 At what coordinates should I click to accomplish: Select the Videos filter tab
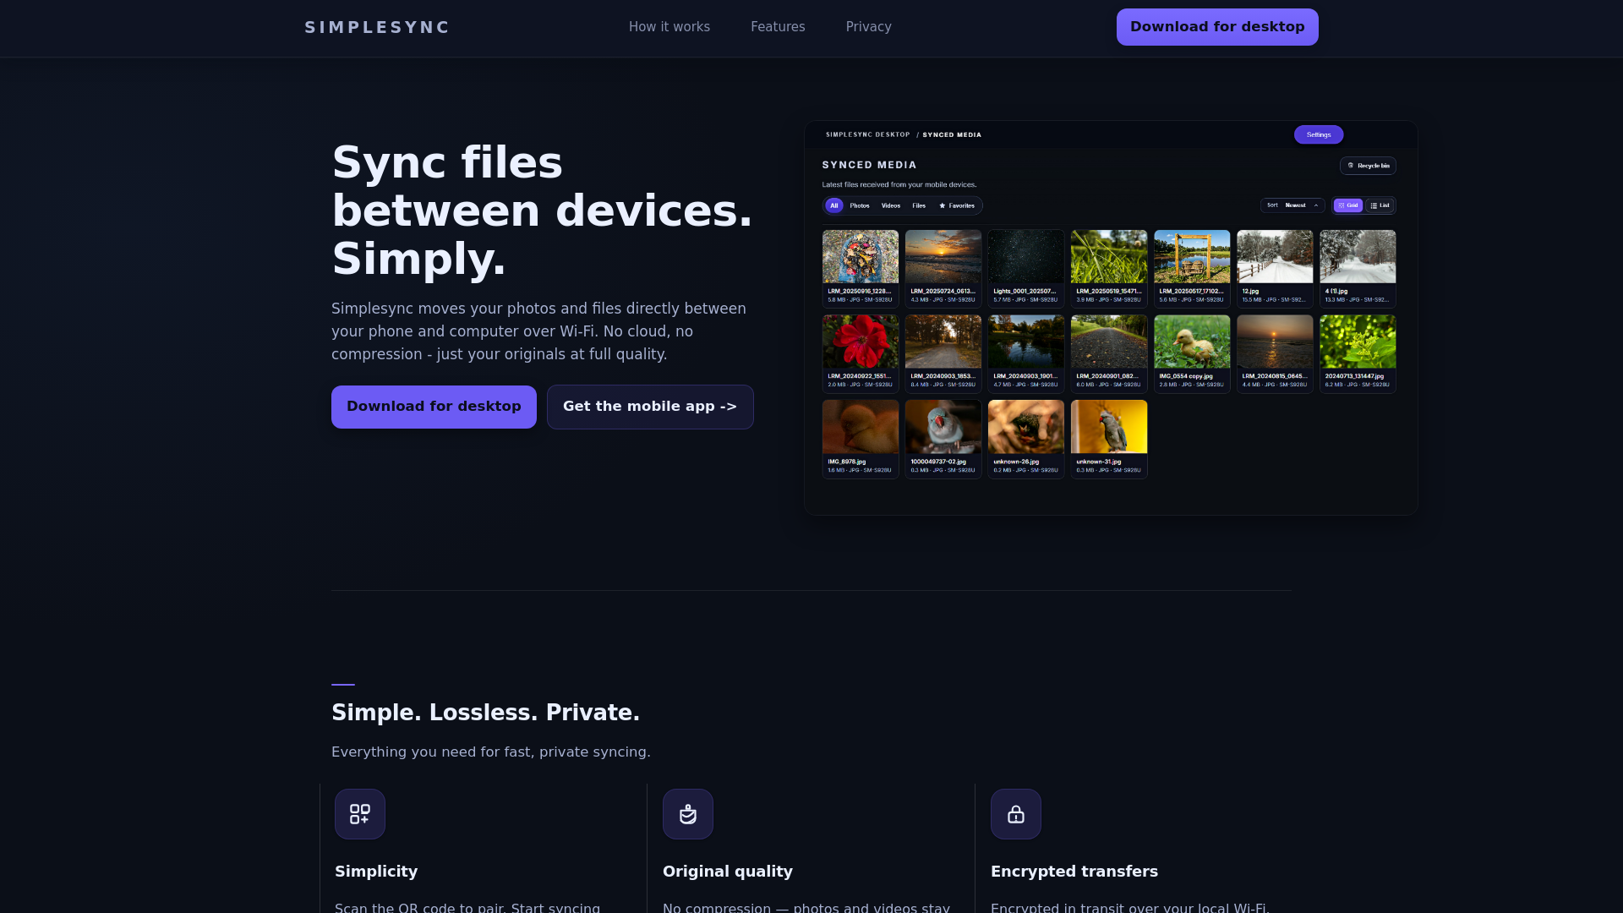pyautogui.click(x=891, y=205)
